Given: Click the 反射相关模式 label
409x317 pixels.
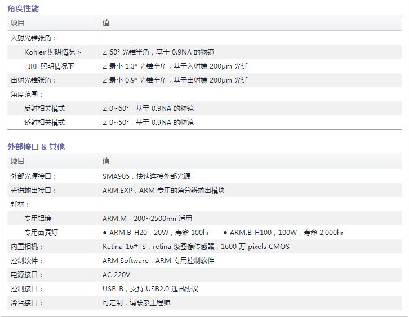Looking at the screenshot, I should coord(45,108).
